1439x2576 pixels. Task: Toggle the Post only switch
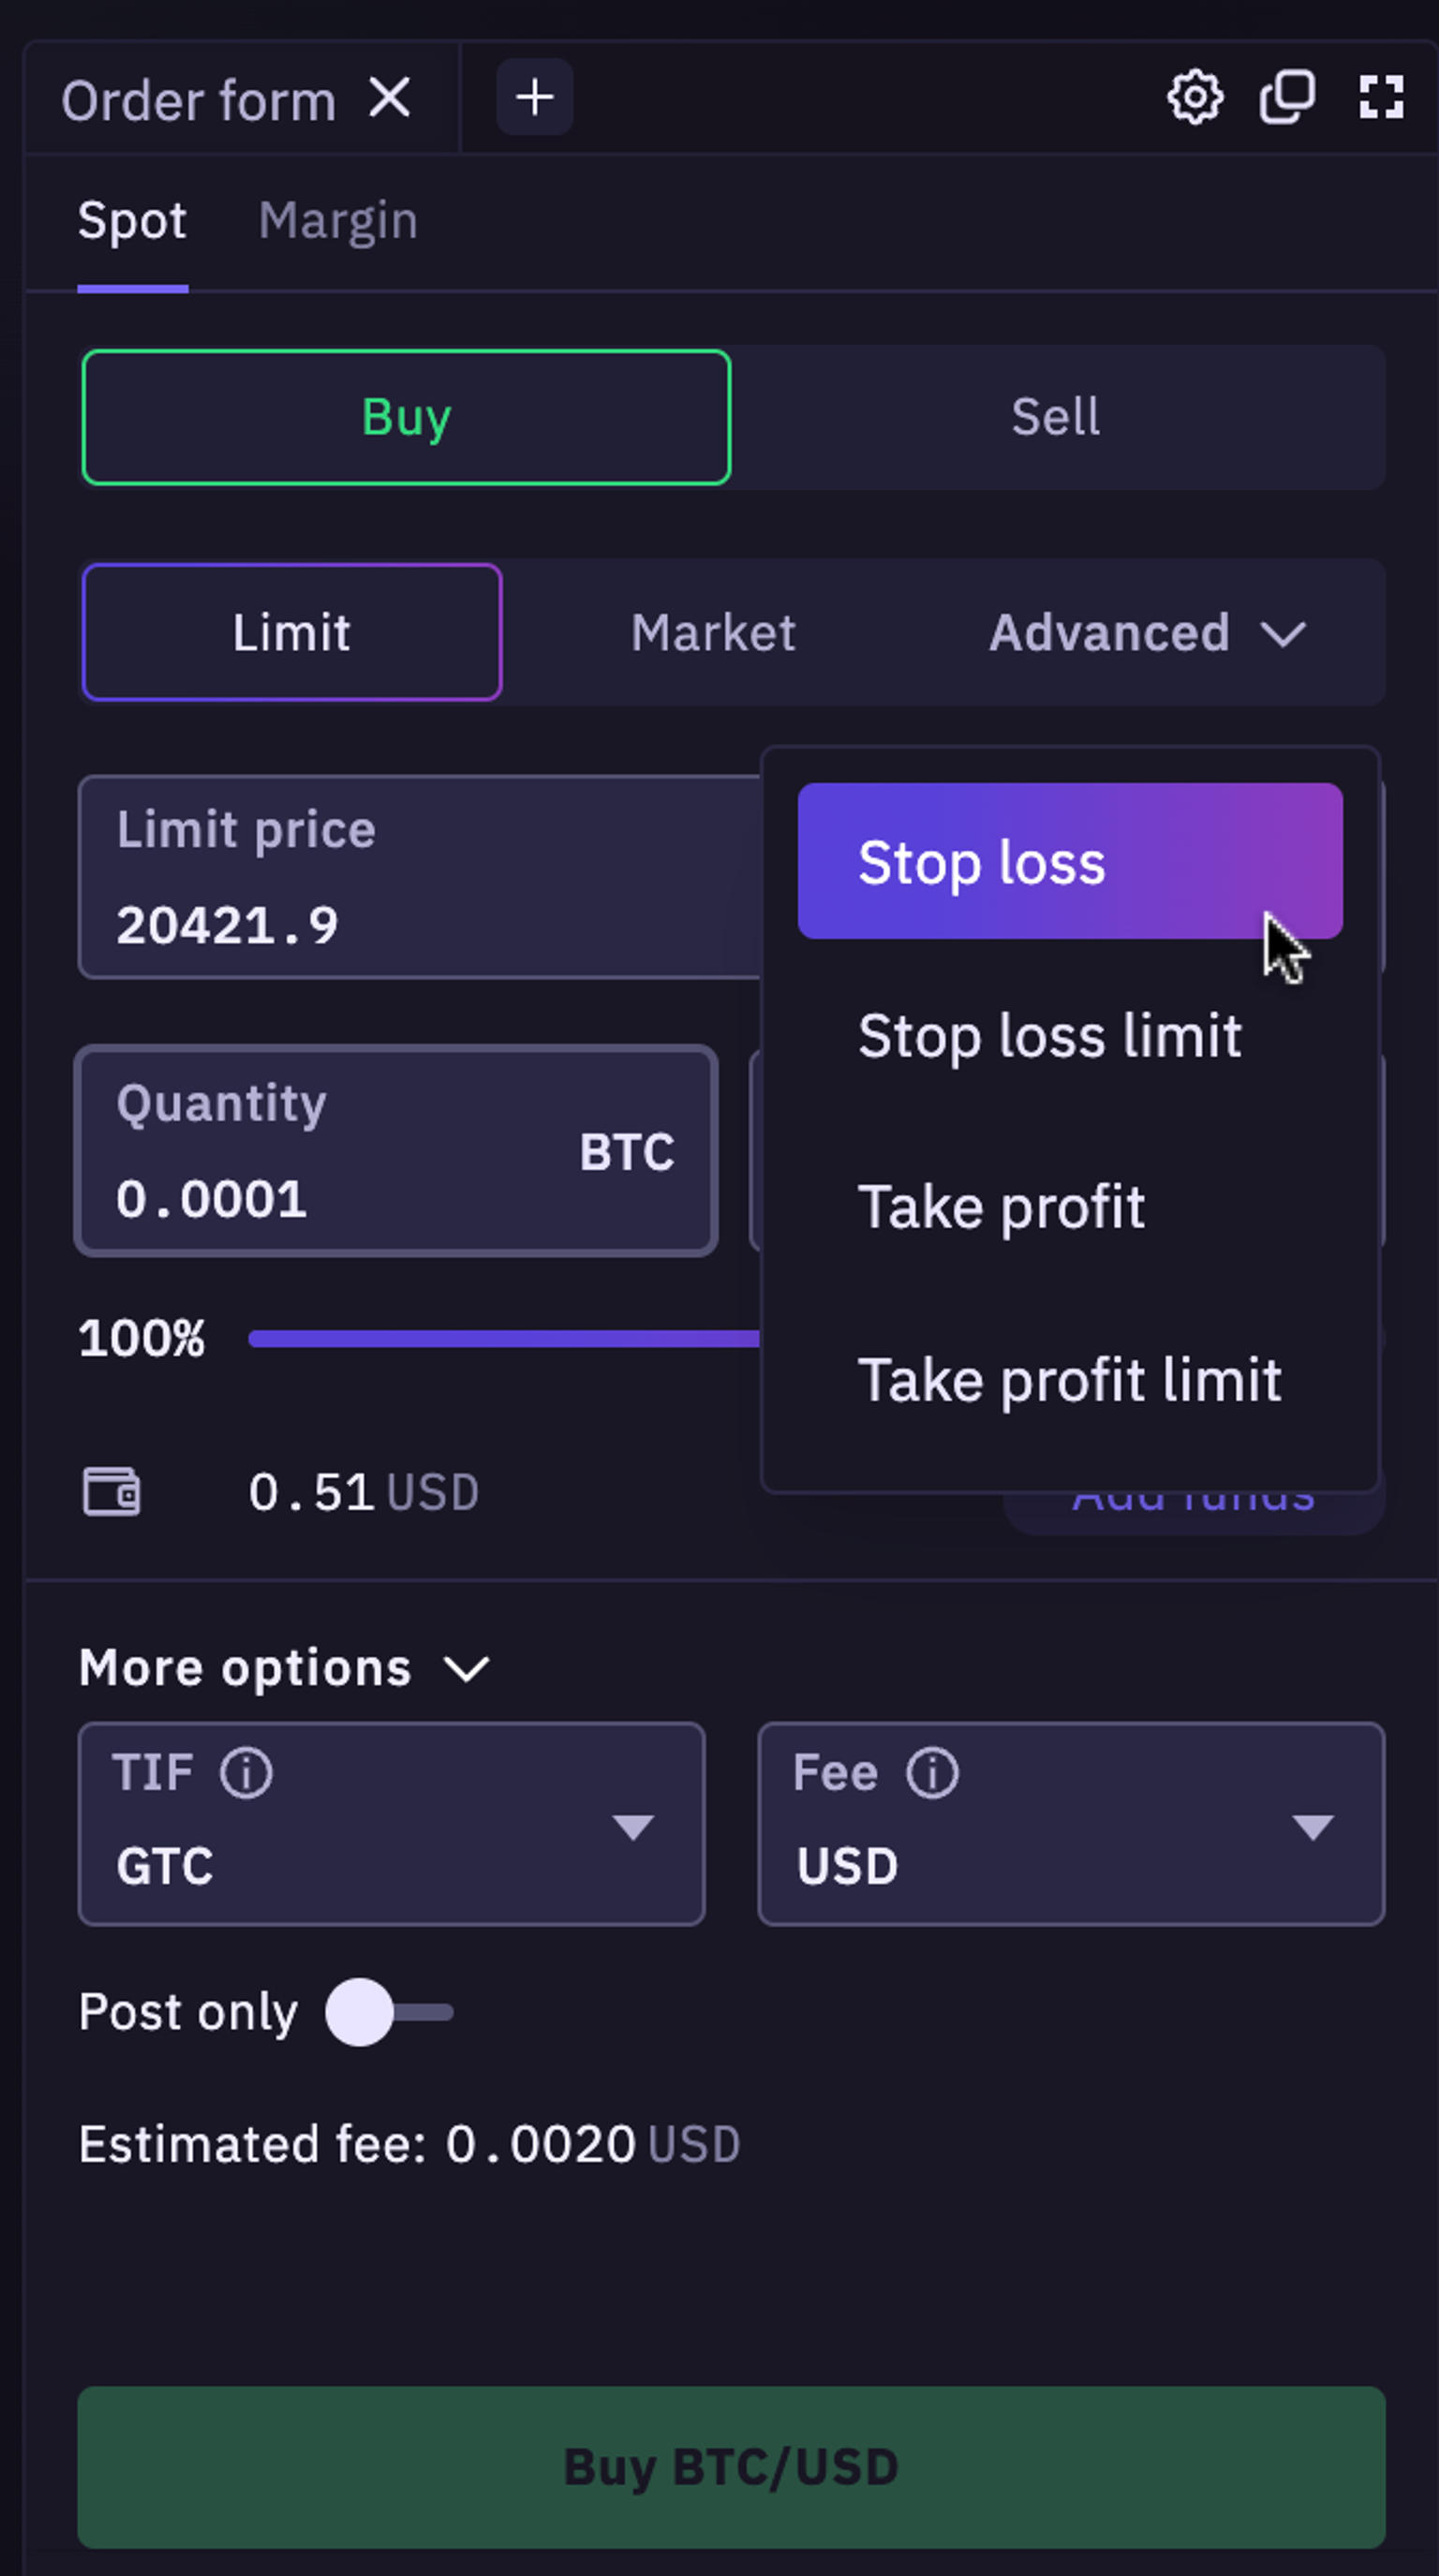click(389, 2011)
